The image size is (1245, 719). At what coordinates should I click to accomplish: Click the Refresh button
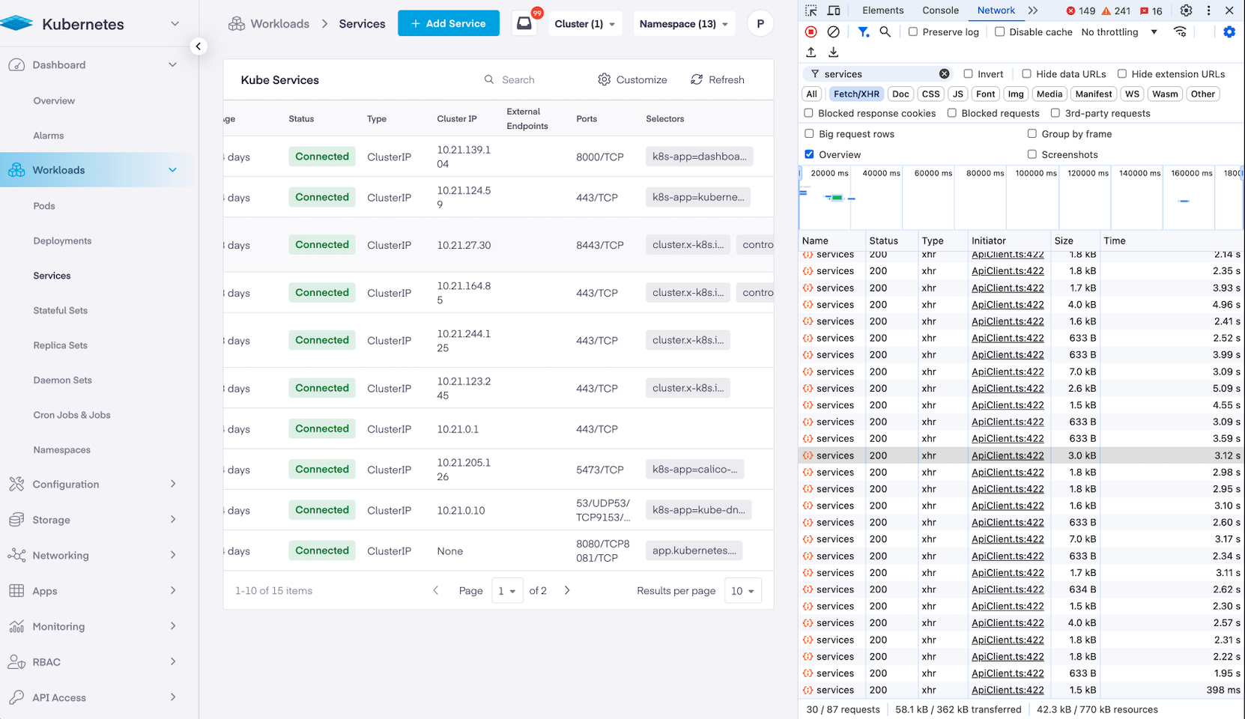717,79
